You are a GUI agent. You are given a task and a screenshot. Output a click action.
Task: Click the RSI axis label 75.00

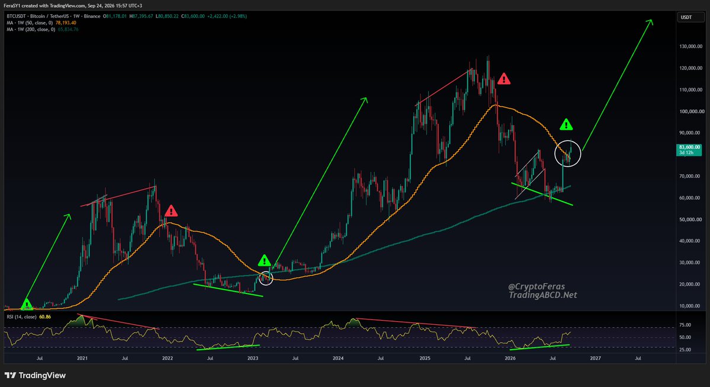tap(685, 325)
